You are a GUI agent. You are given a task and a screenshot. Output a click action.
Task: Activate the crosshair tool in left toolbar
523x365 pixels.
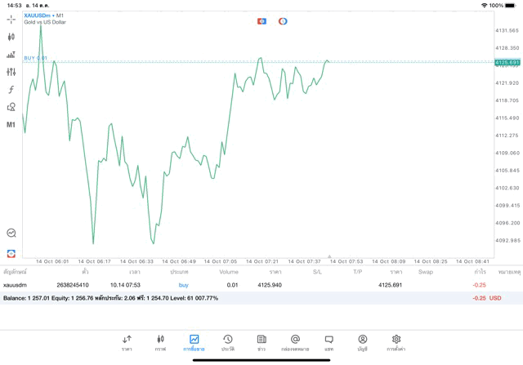pos(11,19)
